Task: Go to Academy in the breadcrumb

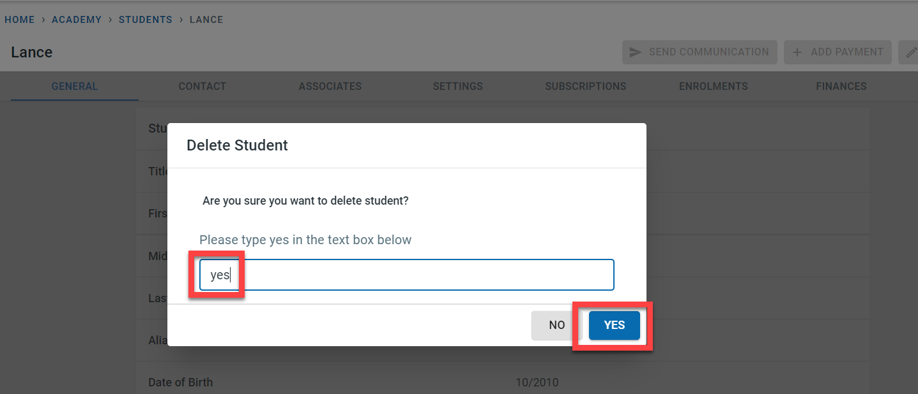Action: [77, 20]
